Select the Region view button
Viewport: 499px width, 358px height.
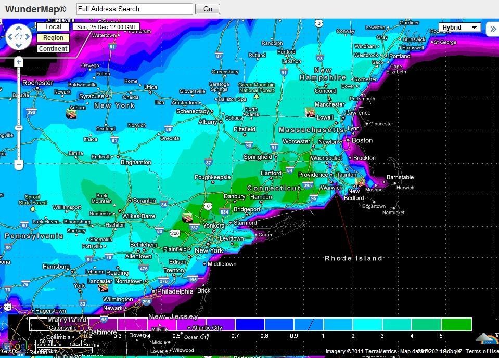[53, 38]
